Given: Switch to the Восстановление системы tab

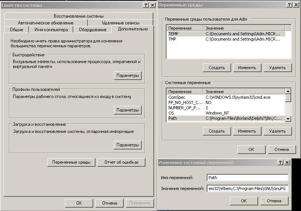Looking at the screenshot, I should click(79, 16).
